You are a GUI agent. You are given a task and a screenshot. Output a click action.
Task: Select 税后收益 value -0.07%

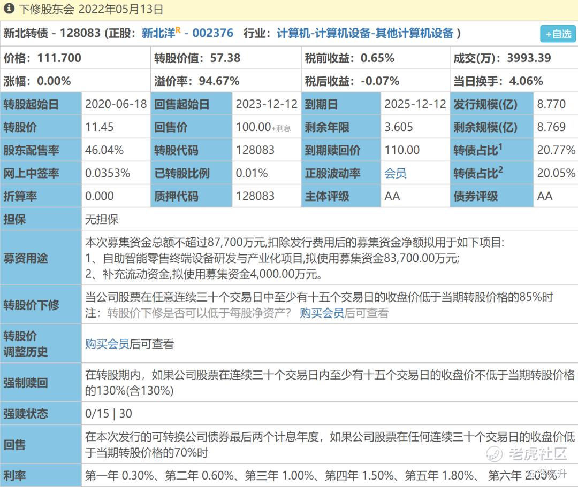click(379, 81)
